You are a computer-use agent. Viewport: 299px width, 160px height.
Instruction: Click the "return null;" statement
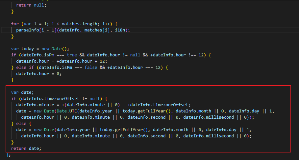pyautogui.click(x=31, y=5)
